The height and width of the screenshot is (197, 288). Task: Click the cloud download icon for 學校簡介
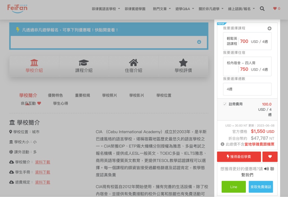click(11, 162)
